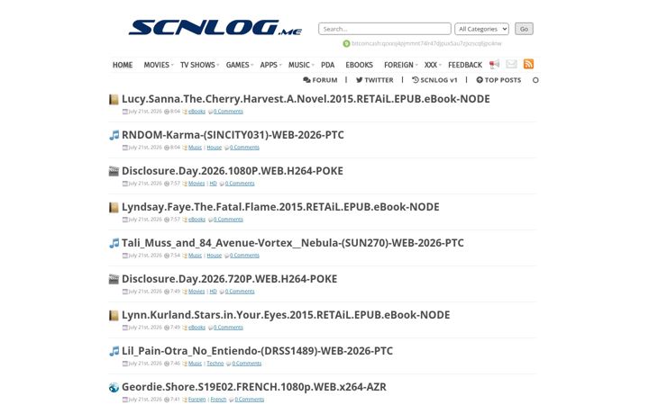Open the envelope contact icon
This screenshot has height=405, width=649.
pos(511,64)
